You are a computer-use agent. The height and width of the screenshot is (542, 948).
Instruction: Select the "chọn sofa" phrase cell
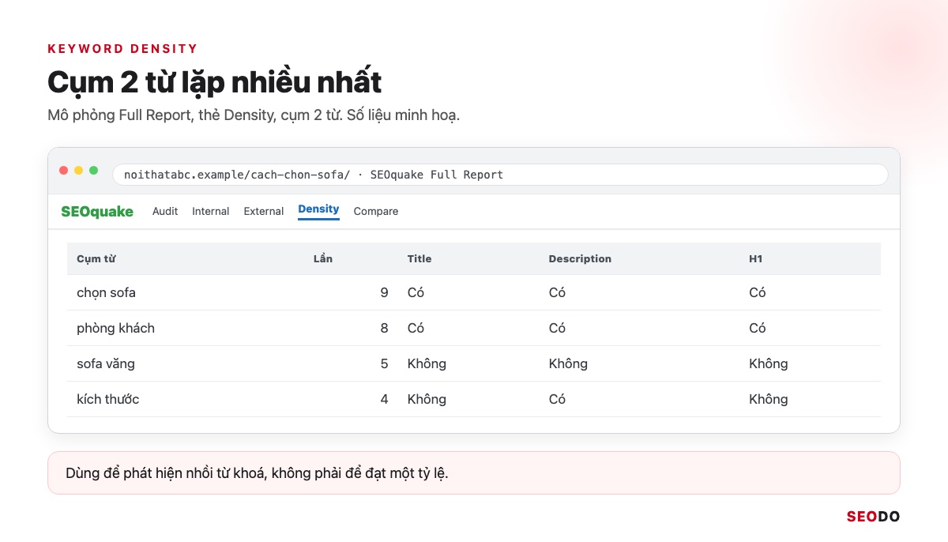pyautogui.click(x=106, y=292)
